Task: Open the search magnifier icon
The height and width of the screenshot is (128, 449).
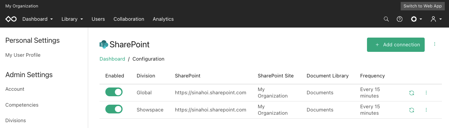Action: (386, 19)
